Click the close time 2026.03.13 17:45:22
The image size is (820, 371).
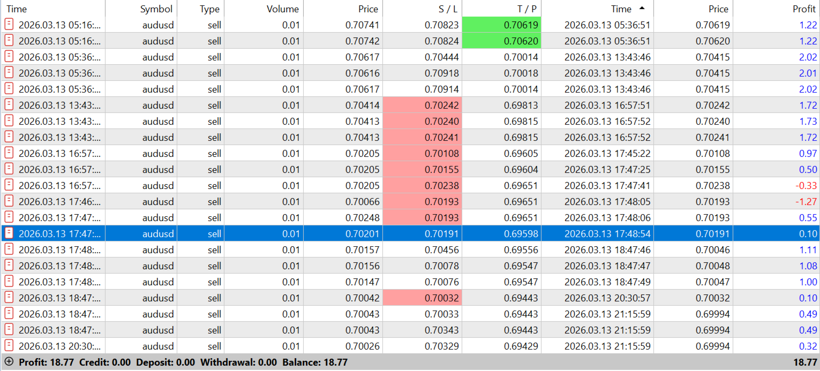pos(607,153)
